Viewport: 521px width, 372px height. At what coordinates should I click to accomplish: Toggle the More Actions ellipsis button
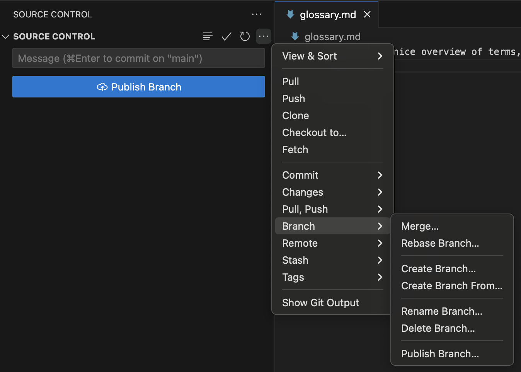pos(264,36)
